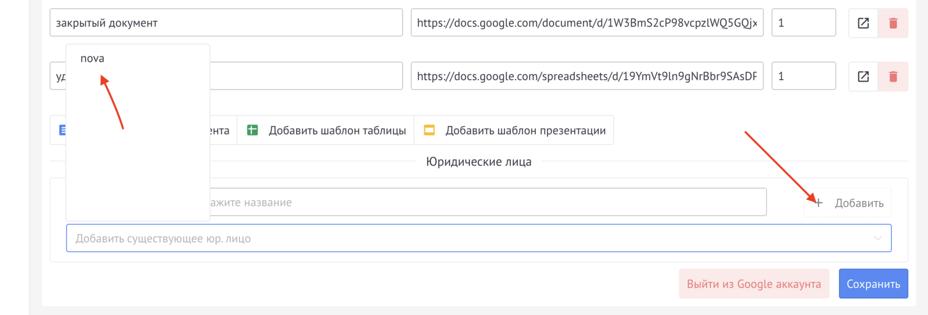This screenshot has height=315, width=928.
Task: Click the yellow presentation template icon
Action: pos(429,130)
